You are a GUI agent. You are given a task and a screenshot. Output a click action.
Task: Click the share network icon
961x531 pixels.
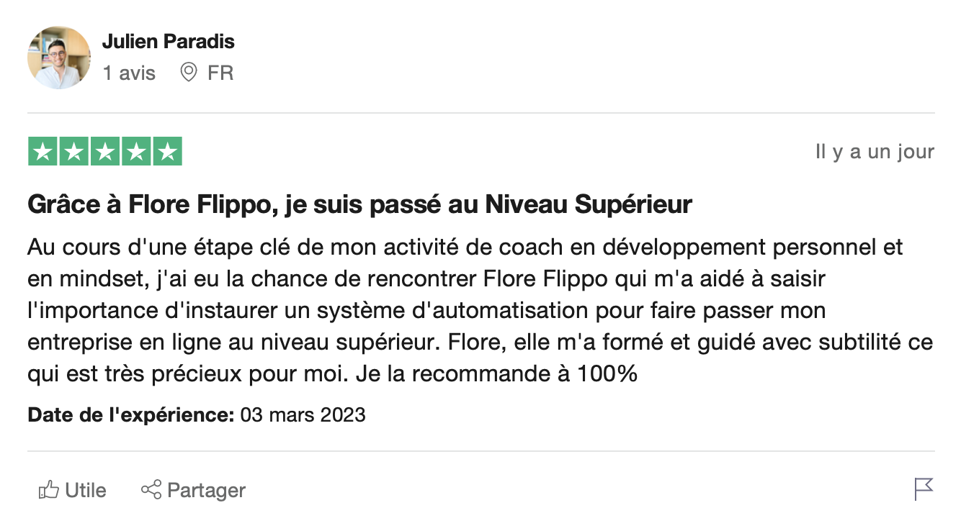coord(151,491)
